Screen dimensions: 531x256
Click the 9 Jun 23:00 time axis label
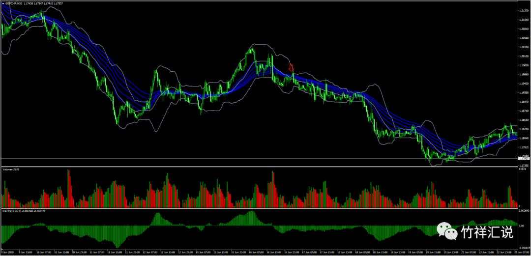(25, 252)
